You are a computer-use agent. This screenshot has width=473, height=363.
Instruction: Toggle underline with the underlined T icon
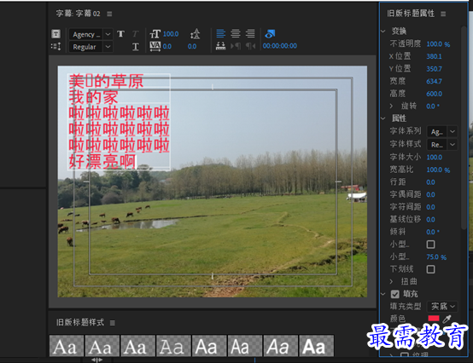(x=136, y=47)
